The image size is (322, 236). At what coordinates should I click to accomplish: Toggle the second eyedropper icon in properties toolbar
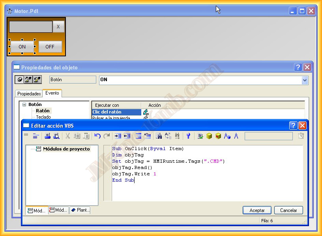(37, 80)
